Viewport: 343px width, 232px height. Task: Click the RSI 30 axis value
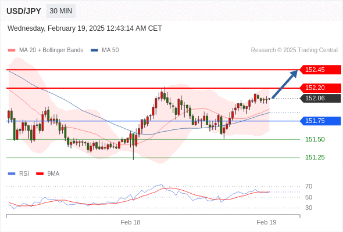[x=309, y=208]
